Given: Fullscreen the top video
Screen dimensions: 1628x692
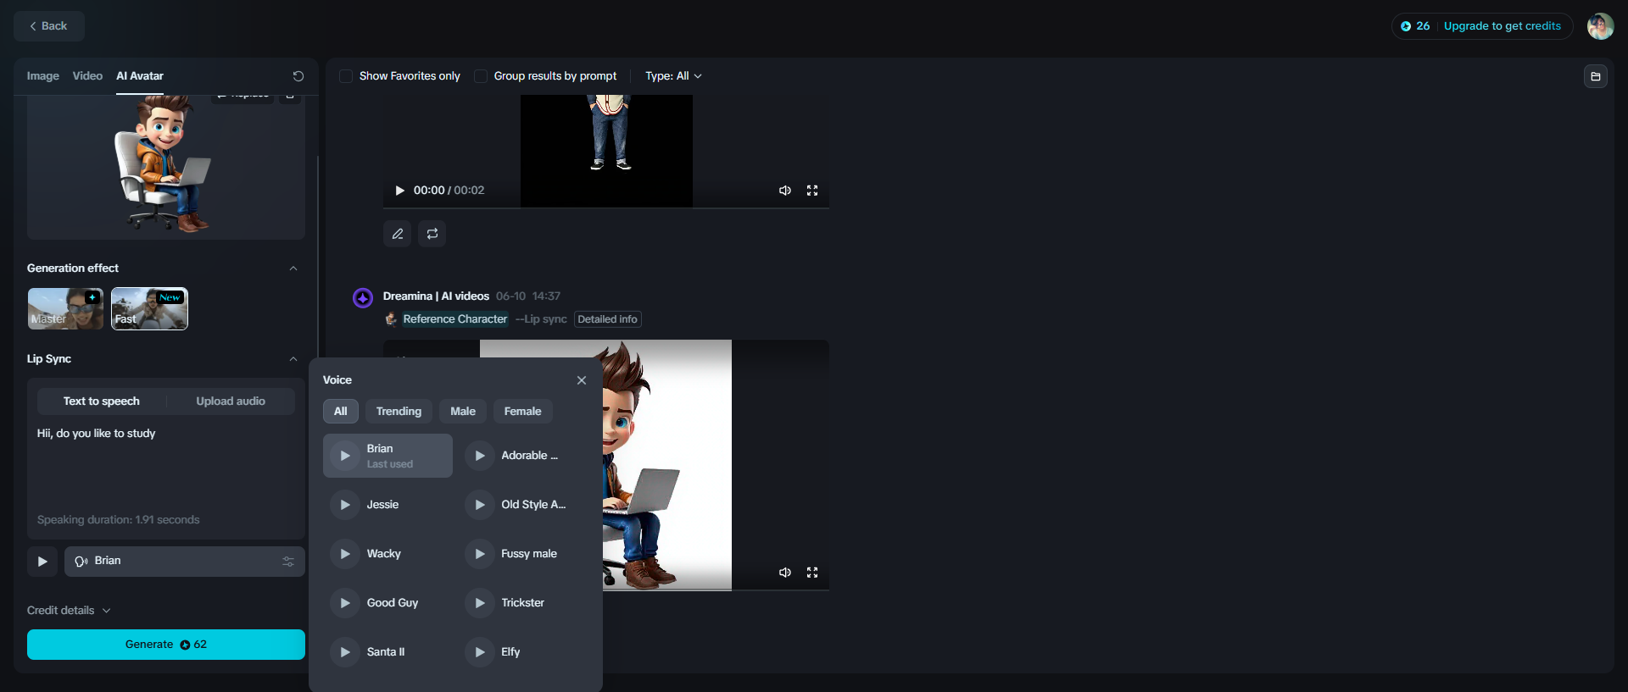Looking at the screenshot, I should click(812, 191).
